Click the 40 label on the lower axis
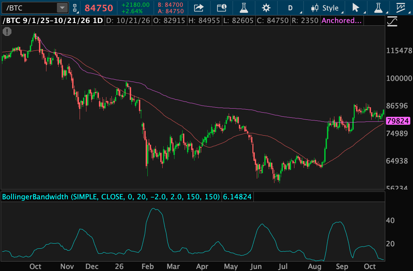Image resolution: width=413 pixels, height=271 pixels. coord(390,221)
